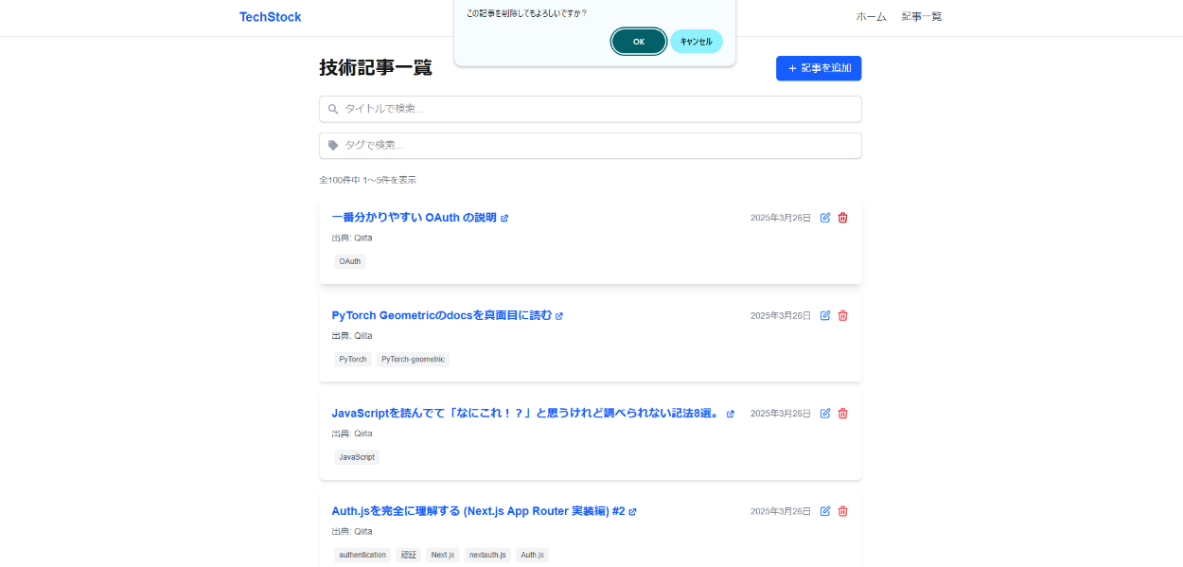Edit the Auth.js article entry
The width and height of the screenshot is (1183, 567).
click(x=825, y=511)
